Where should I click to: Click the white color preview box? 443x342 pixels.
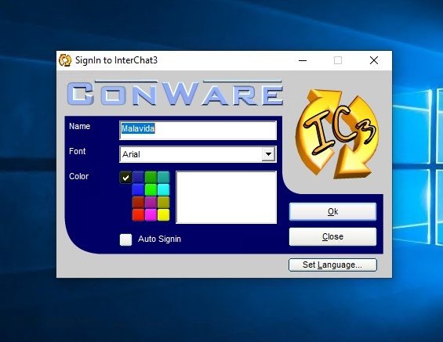[x=227, y=197]
